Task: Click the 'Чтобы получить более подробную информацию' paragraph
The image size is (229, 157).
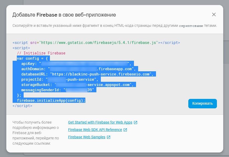Action: (x=36, y=133)
